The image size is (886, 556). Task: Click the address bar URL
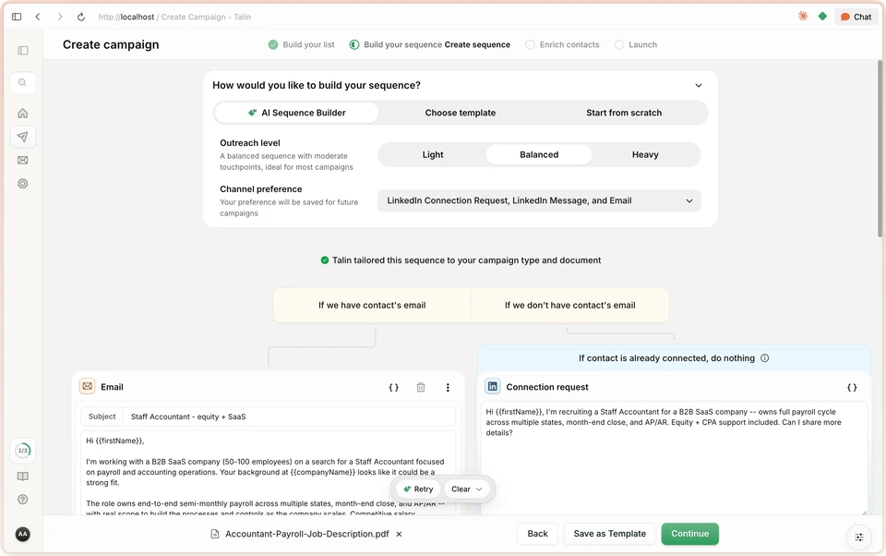[174, 17]
